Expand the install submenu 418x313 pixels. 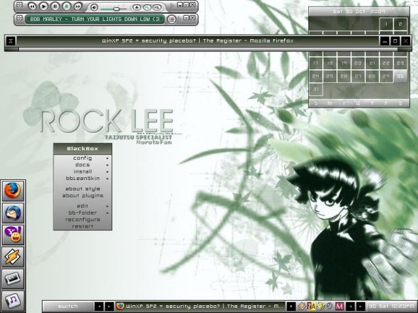pyautogui.click(x=83, y=171)
